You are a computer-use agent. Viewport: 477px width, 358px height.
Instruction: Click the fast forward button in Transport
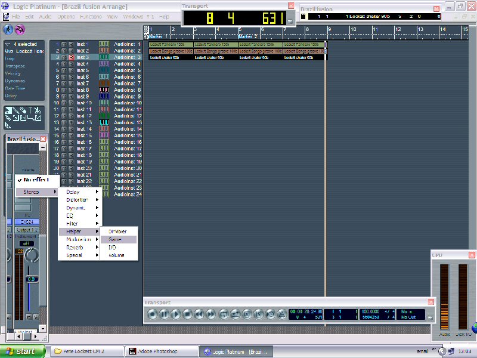[210, 313]
